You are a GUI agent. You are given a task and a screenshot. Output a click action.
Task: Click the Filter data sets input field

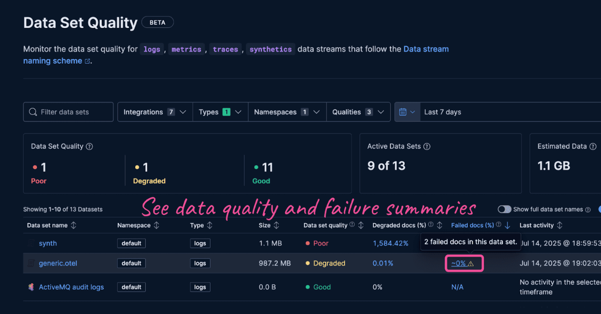(x=68, y=111)
